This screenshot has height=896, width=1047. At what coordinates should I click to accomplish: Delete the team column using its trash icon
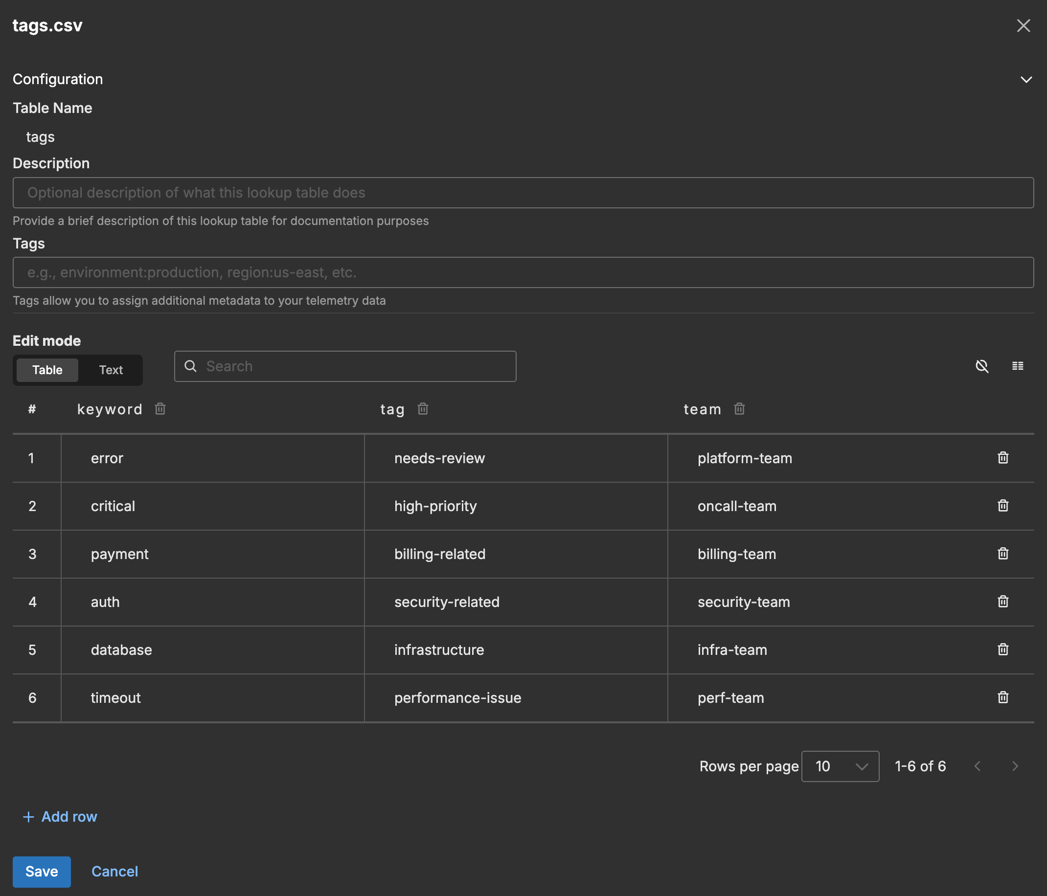(739, 409)
